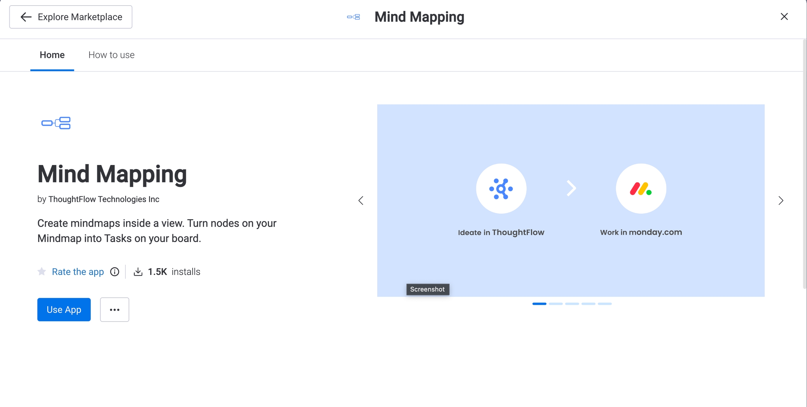Select the Home tab
The width and height of the screenshot is (807, 407).
pos(52,55)
